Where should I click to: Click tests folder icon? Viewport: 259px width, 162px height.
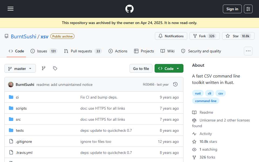11,130
